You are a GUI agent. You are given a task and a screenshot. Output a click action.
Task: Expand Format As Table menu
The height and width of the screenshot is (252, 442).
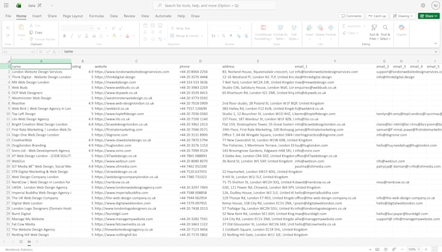coord(281,32)
